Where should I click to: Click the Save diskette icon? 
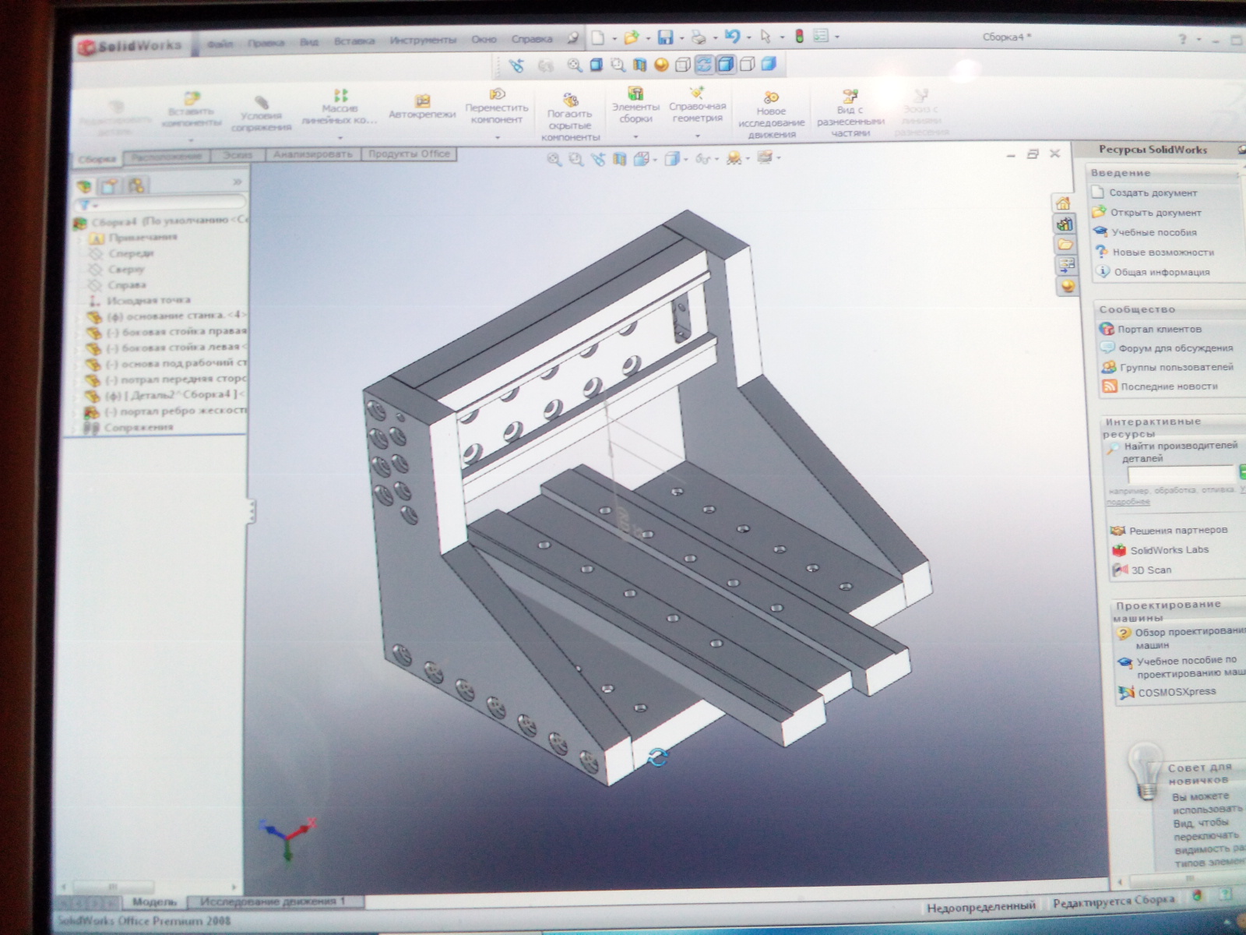pyautogui.click(x=665, y=37)
